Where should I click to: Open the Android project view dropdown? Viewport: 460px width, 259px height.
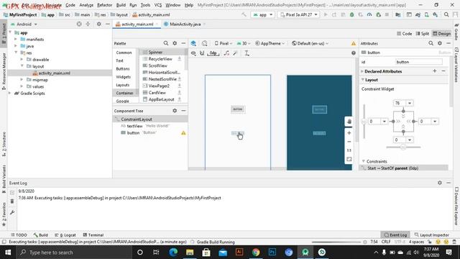[x=24, y=24]
